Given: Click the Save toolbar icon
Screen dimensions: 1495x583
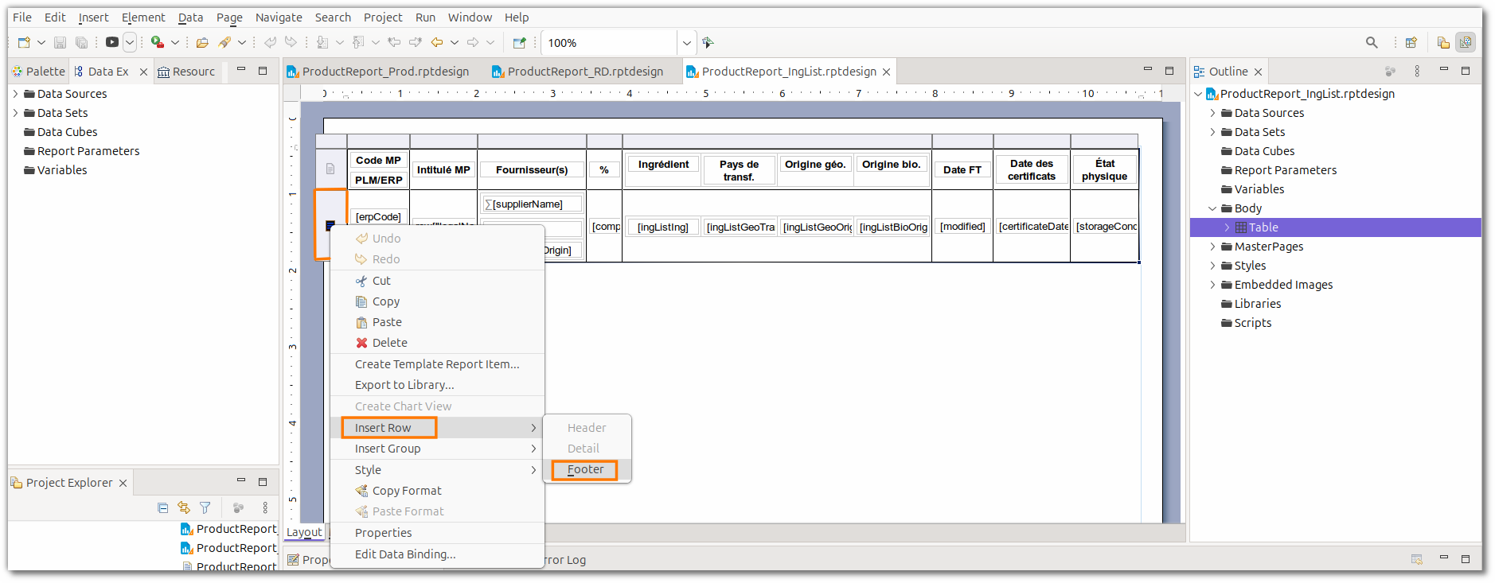Looking at the screenshot, I should (60, 42).
